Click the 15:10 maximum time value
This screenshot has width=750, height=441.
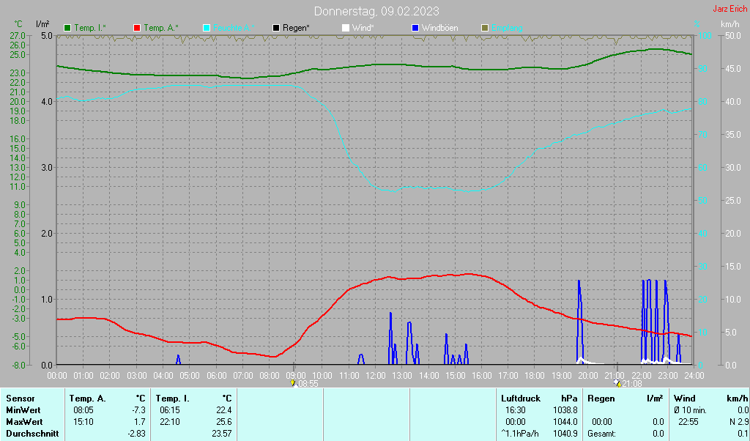click(83, 423)
